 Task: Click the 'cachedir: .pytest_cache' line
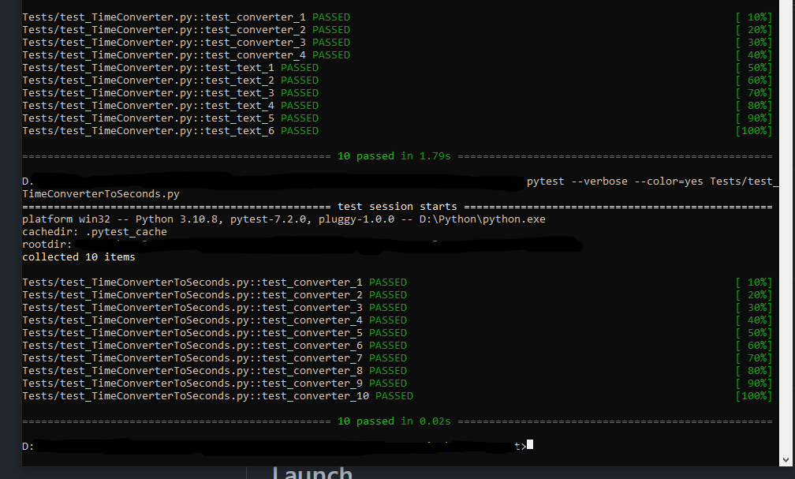pos(95,232)
